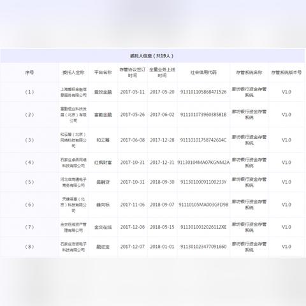Click the launch date 2017-12-31
The width and height of the screenshot is (306, 306).
click(x=162, y=163)
